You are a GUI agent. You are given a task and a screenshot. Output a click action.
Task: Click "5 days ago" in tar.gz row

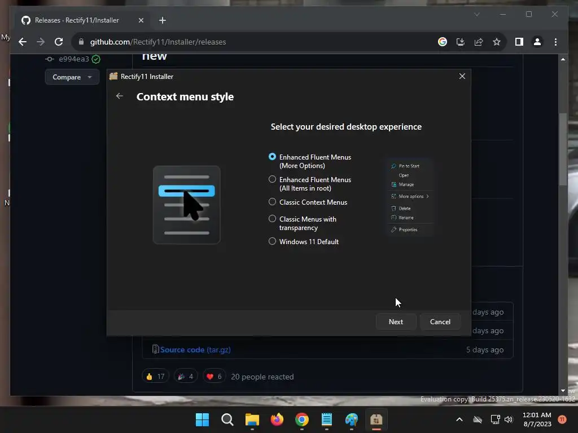click(x=485, y=350)
